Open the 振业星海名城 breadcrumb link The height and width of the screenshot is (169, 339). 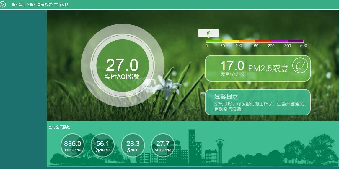coord(41,4)
